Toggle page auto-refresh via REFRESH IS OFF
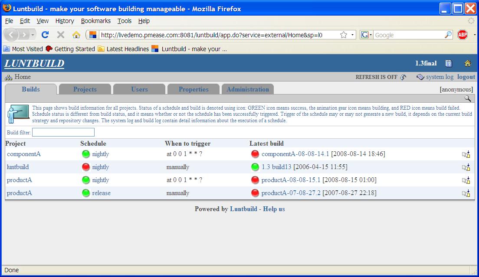This screenshot has width=479, height=277. [x=381, y=77]
